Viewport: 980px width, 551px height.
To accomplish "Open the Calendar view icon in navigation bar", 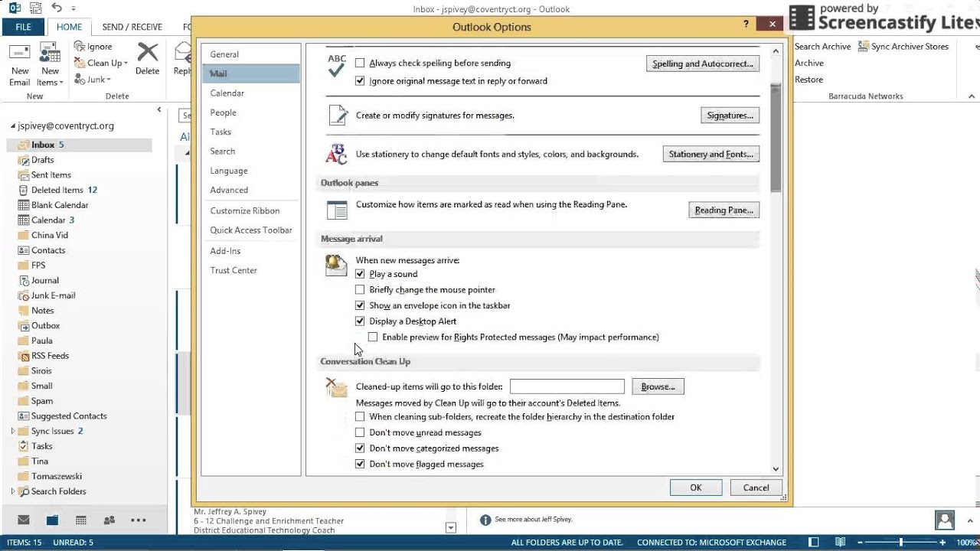I will pyautogui.click(x=80, y=520).
